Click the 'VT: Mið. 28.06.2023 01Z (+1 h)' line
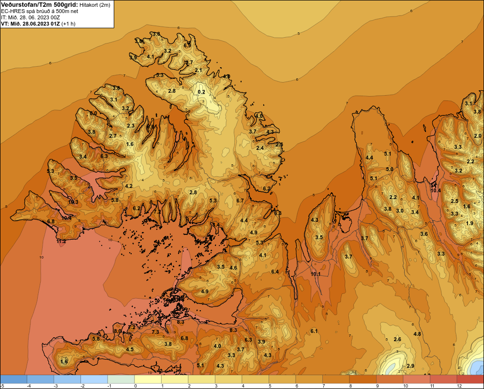484x389 pixels. (x=38, y=23)
